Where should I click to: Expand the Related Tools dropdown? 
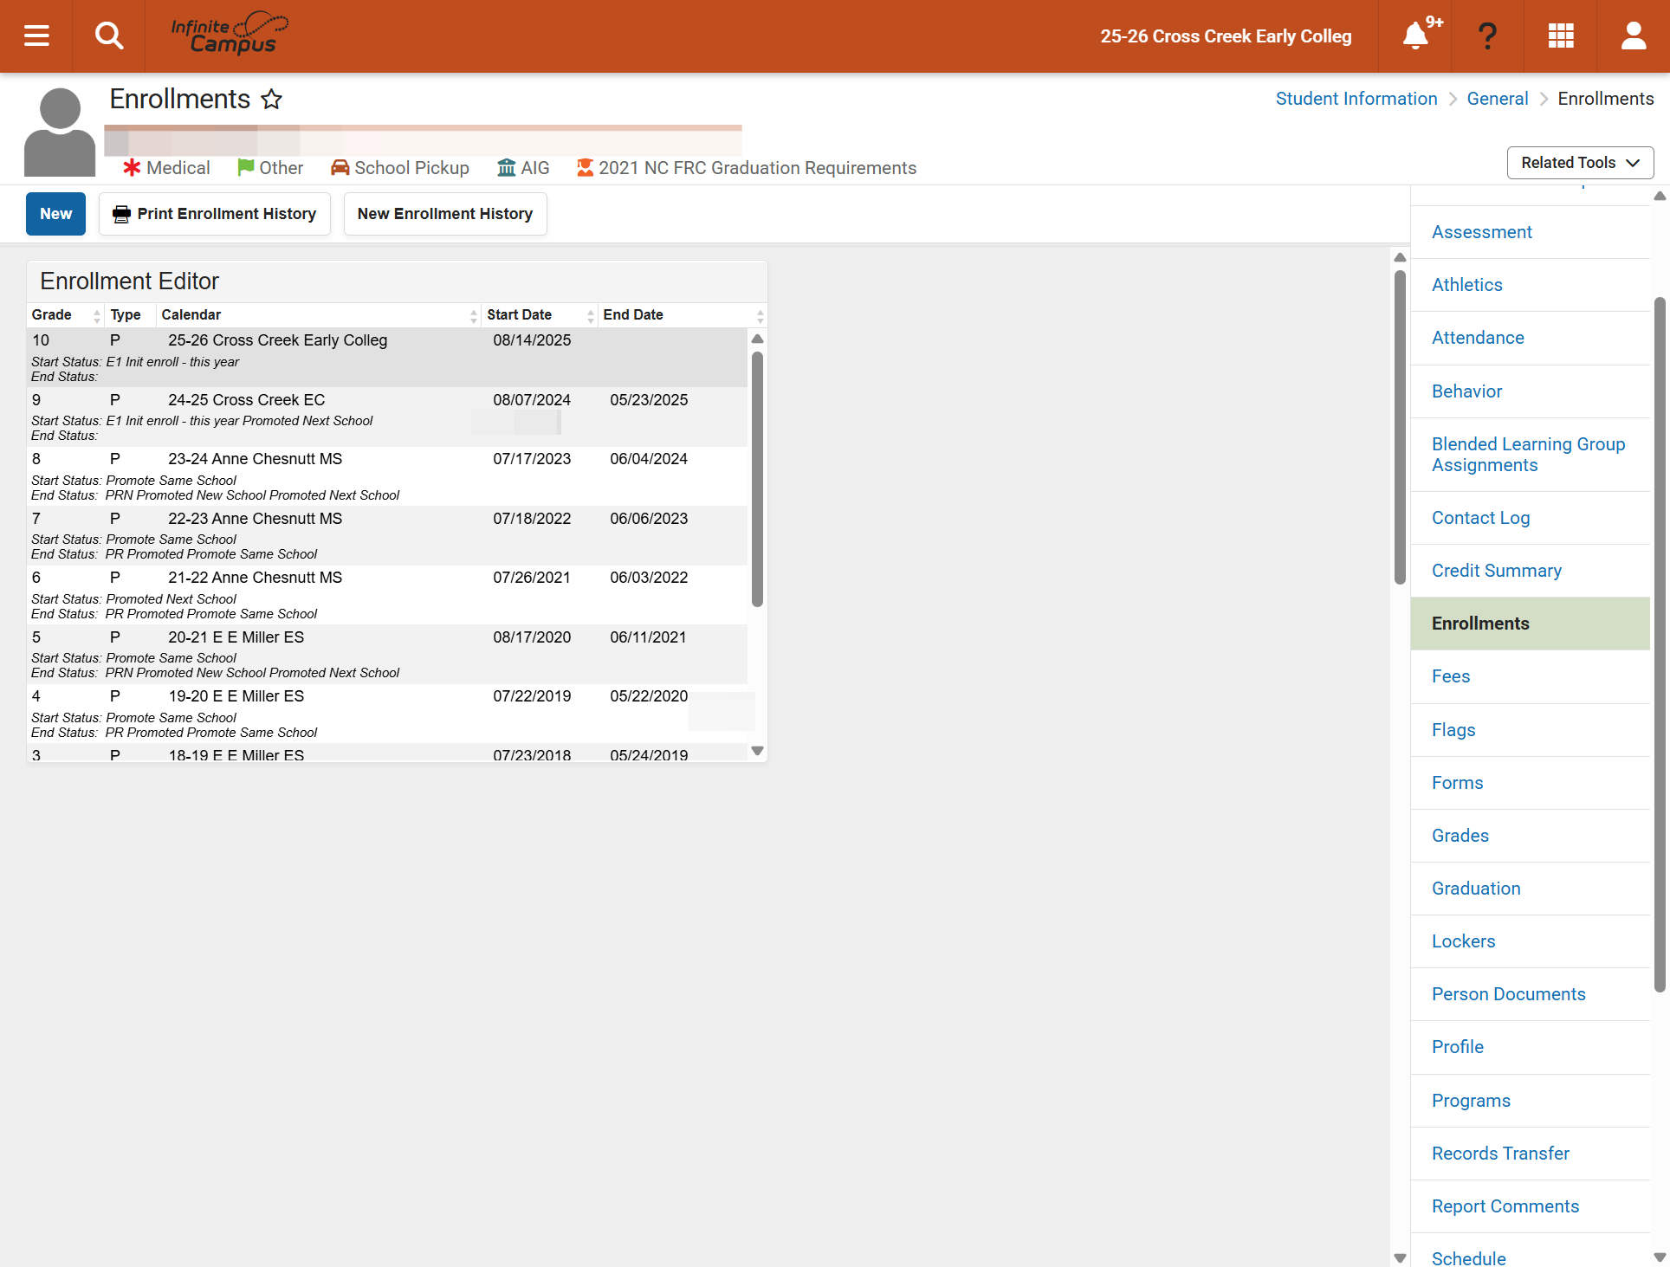tap(1580, 163)
